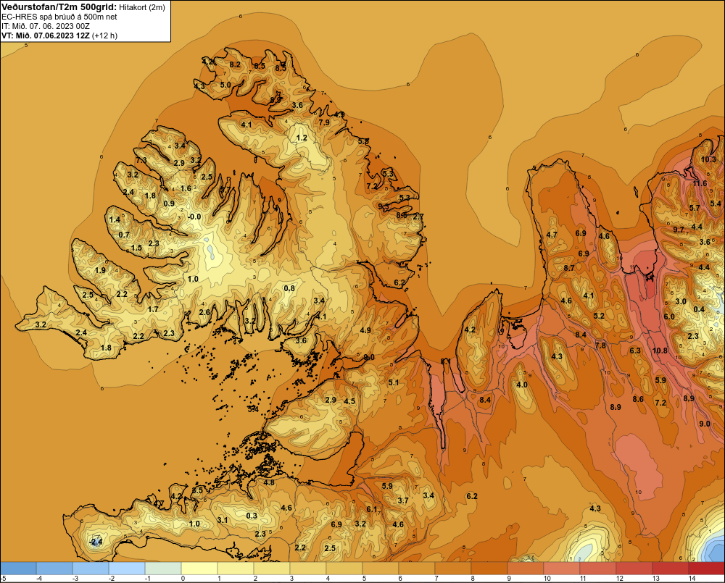Image resolution: width=725 pixels, height=583 pixels.
Task: Click the '0.8' temperature value
Action: coord(289,288)
